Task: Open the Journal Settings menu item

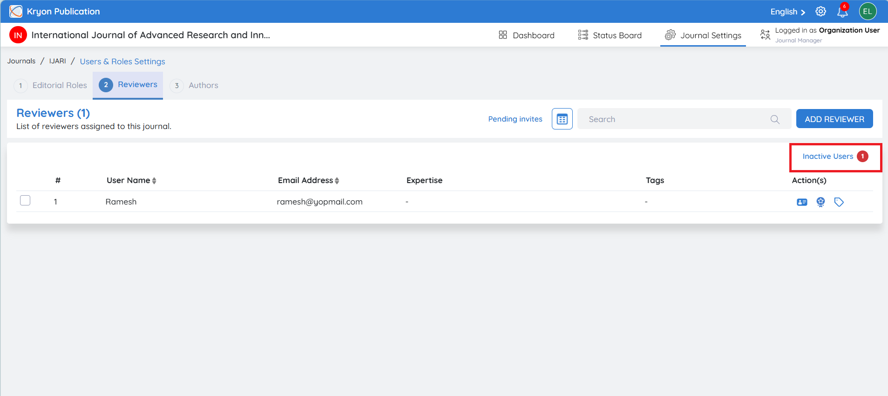Action: click(x=703, y=35)
